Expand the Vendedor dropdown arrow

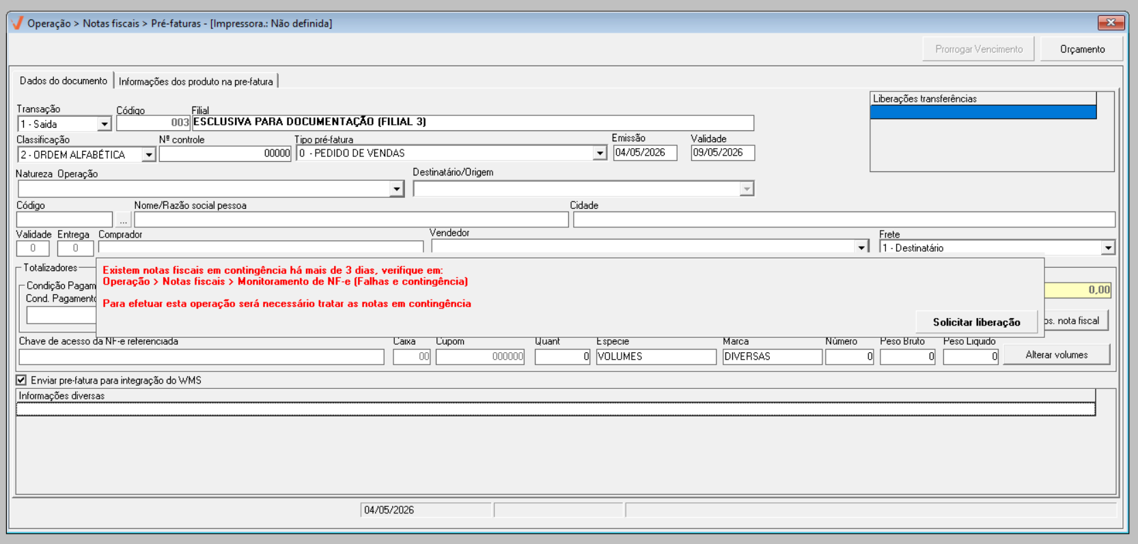[861, 247]
